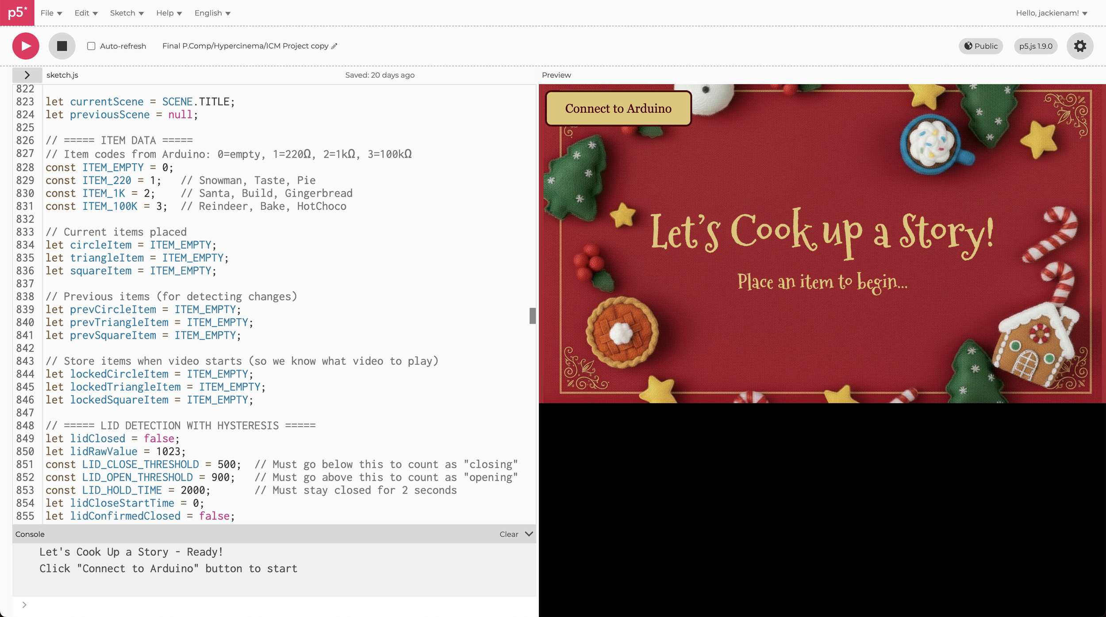Viewport: 1106px width, 617px height.
Task: Expand the English language dropdown
Action: pyautogui.click(x=212, y=13)
